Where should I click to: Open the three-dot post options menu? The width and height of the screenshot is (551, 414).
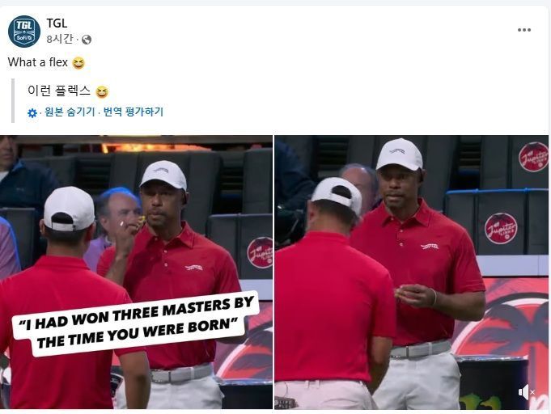pyautogui.click(x=524, y=30)
